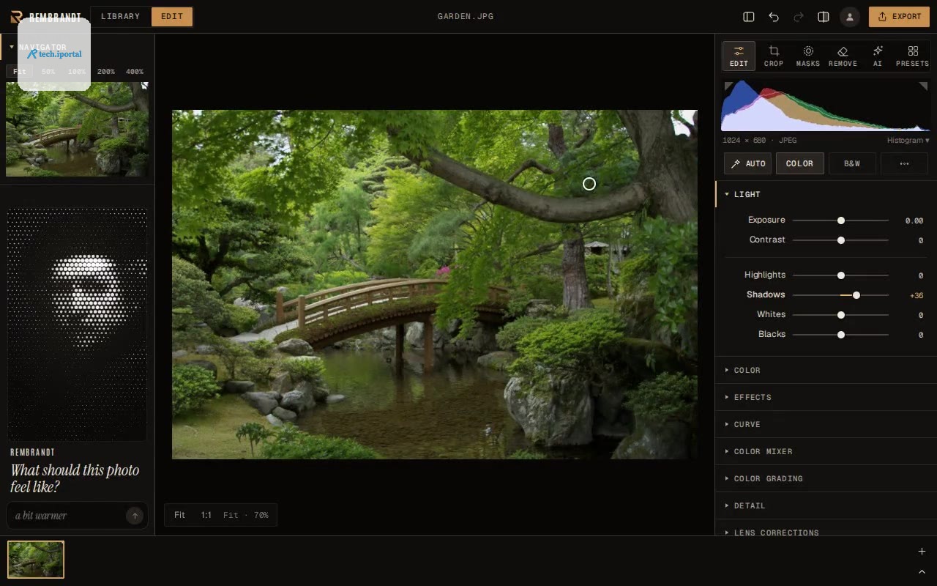Switch treatment to B&W
Viewport: 937px width, 586px height.
click(x=852, y=163)
